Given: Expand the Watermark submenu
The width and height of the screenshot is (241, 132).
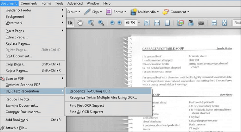Looking at the screenshot, I should tap(62, 23).
